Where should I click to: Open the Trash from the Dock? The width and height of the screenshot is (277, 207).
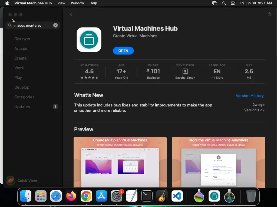(x=251, y=196)
